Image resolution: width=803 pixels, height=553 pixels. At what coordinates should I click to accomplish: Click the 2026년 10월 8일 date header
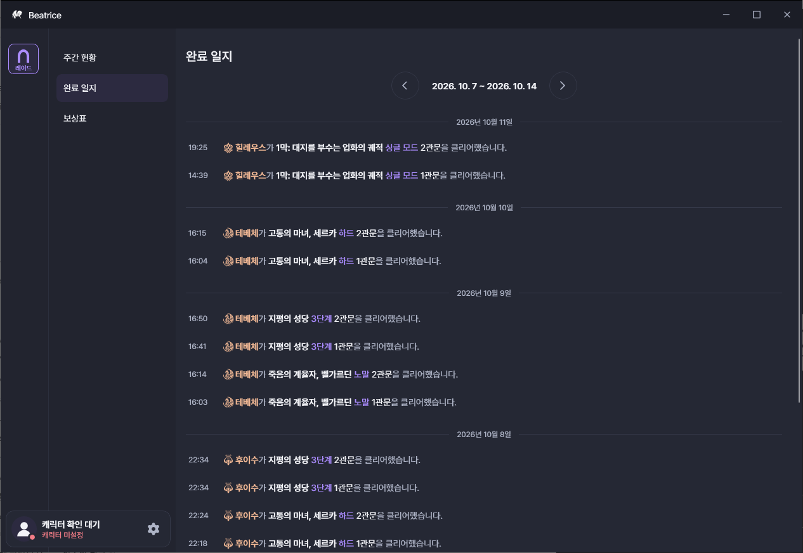484,434
